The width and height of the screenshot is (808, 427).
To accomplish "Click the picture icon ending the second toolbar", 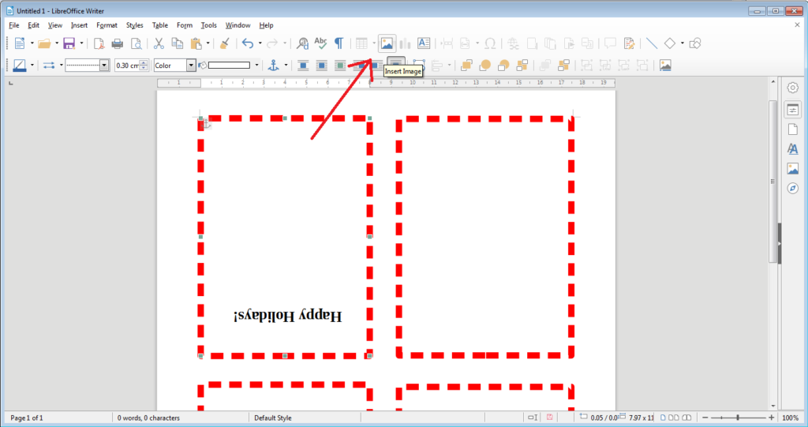I will pyautogui.click(x=665, y=65).
